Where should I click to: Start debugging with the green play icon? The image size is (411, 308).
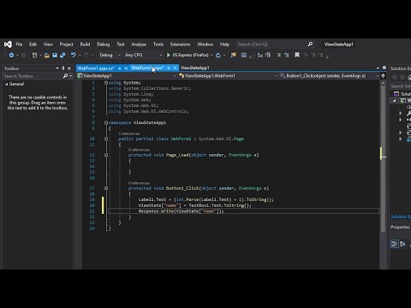[169, 55]
